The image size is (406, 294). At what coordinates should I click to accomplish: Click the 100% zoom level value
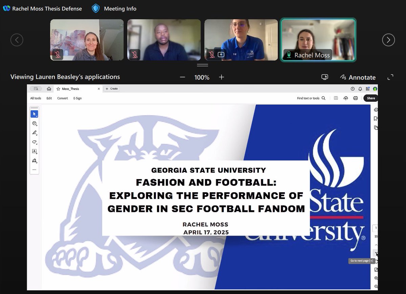tap(202, 77)
